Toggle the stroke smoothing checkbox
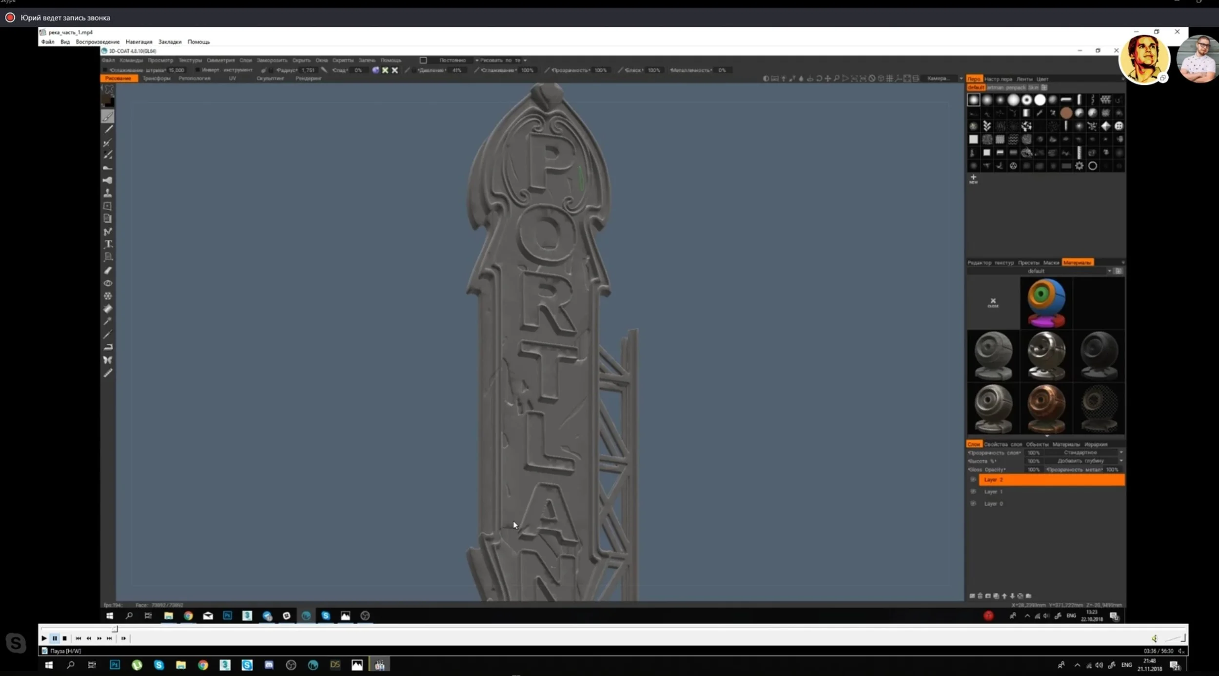This screenshot has width=1219, height=676. (106, 70)
